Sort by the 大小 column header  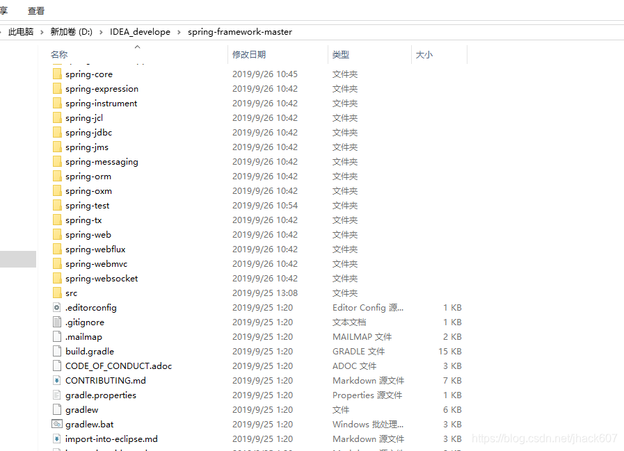tap(424, 54)
